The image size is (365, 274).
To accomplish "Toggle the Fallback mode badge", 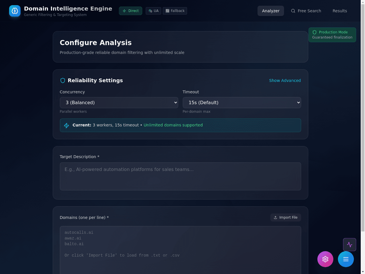I will pos(175,11).
